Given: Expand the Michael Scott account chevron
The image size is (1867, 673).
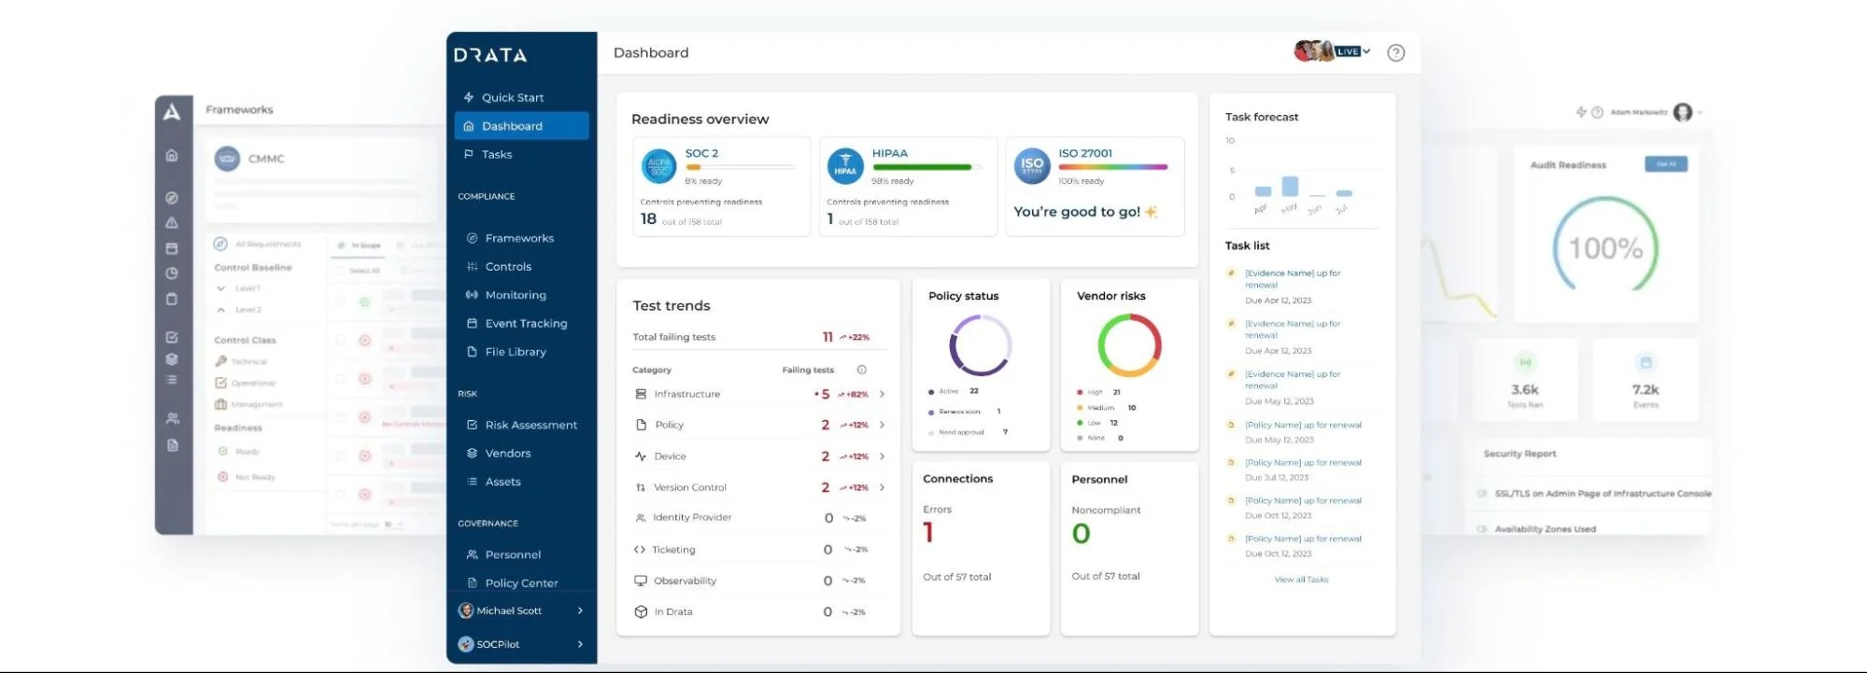Looking at the screenshot, I should pyautogui.click(x=580, y=610).
